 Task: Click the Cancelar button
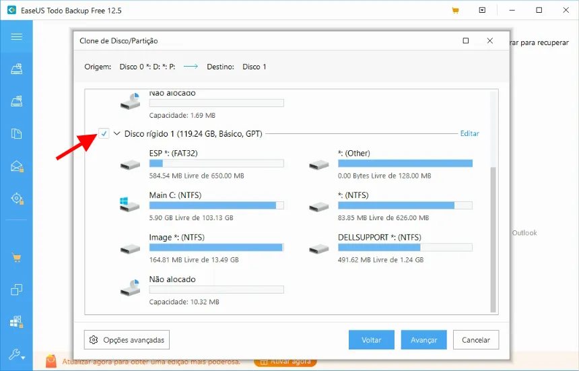(x=476, y=340)
